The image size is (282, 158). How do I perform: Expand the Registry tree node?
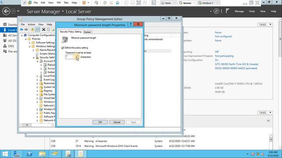tap(37, 91)
